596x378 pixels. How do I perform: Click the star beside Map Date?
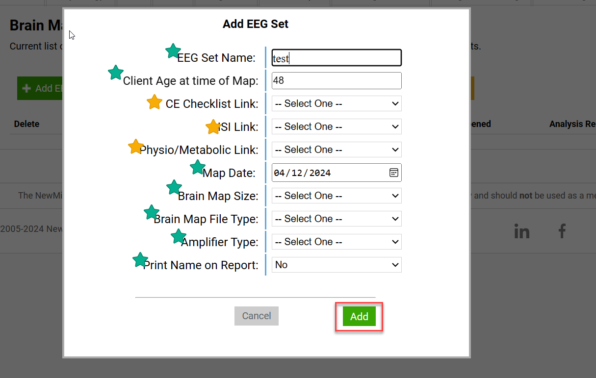pyautogui.click(x=198, y=167)
